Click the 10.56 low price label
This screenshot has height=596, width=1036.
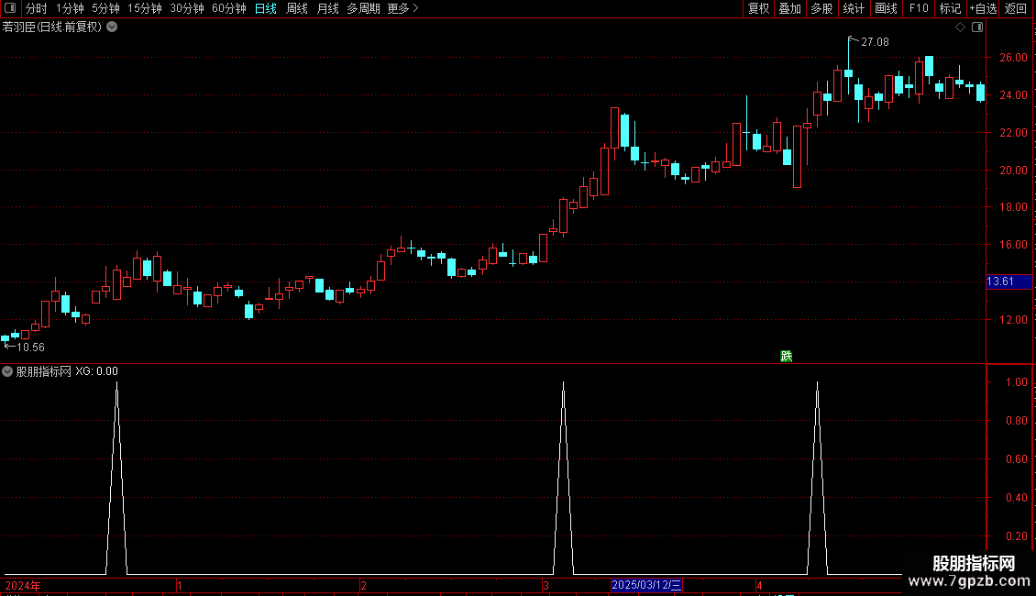tap(30, 347)
